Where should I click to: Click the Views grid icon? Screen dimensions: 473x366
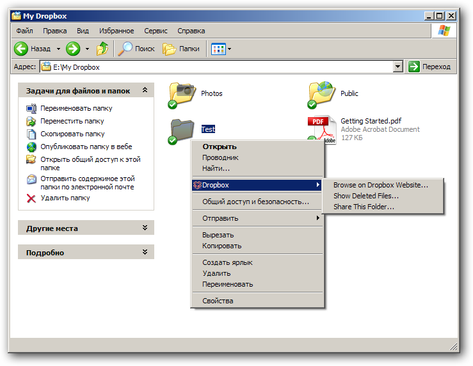218,49
